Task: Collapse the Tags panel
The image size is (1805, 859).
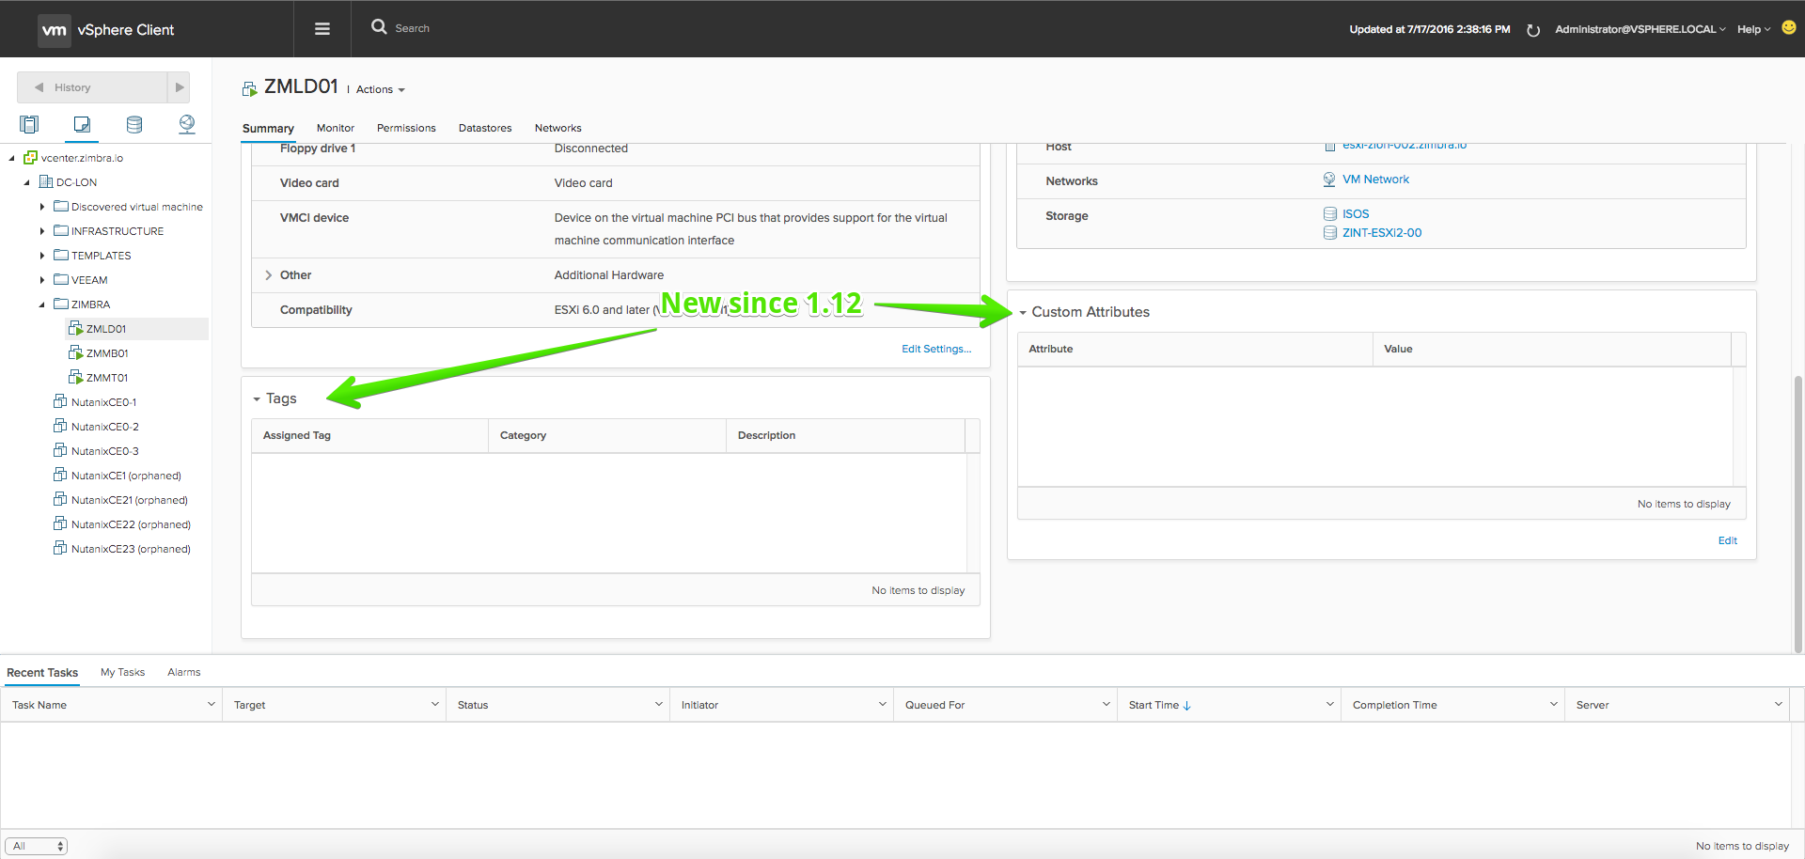Action: tap(257, 399)
